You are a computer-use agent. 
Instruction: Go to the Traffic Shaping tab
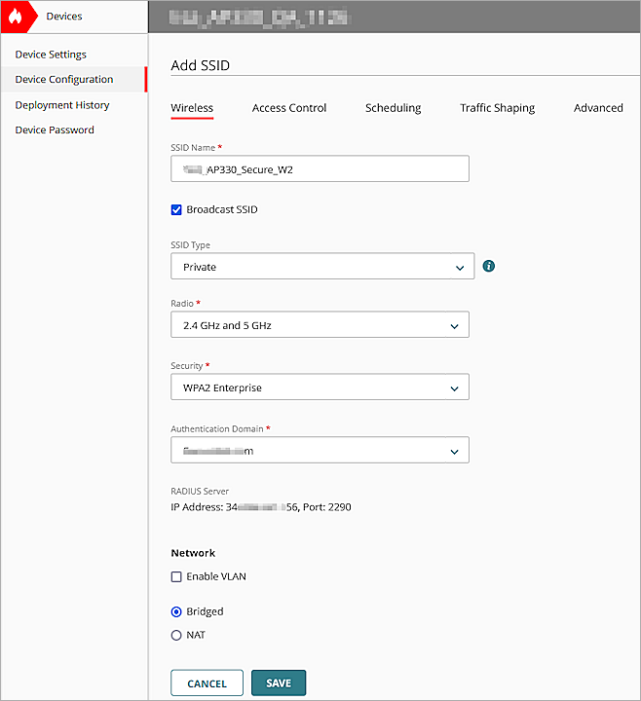pos(497,108)
